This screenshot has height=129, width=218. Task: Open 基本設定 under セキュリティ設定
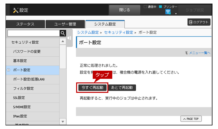(33, 61)
